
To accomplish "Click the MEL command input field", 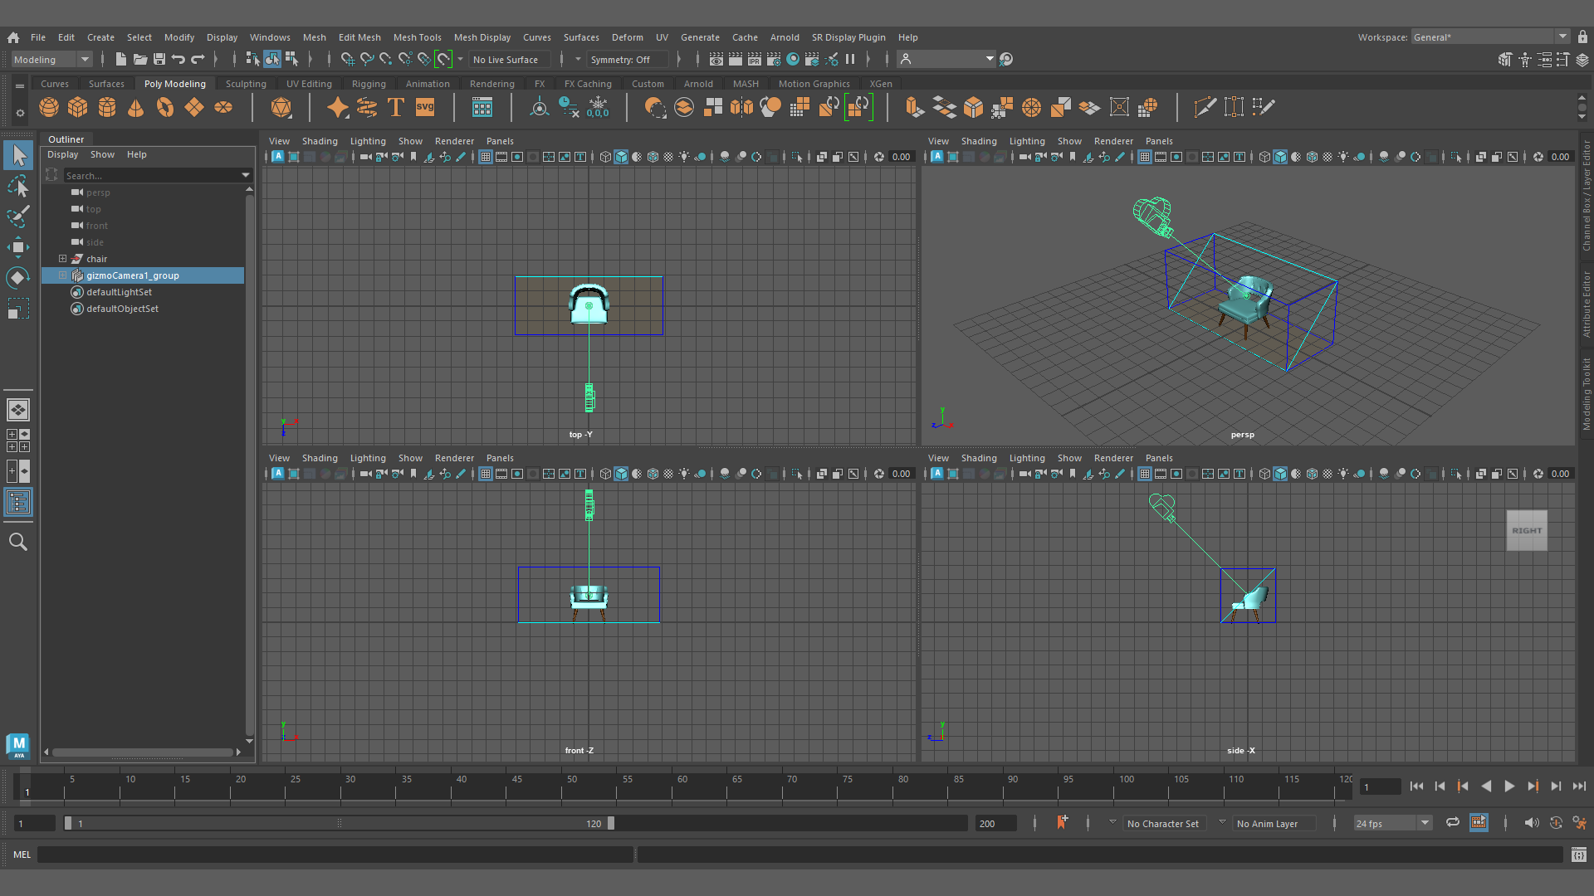I will click(x=332, y=855).
